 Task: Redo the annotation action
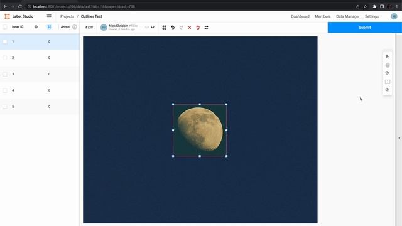coord(182,28)
